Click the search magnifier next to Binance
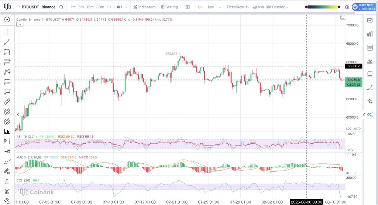 [x=62, y=7]
